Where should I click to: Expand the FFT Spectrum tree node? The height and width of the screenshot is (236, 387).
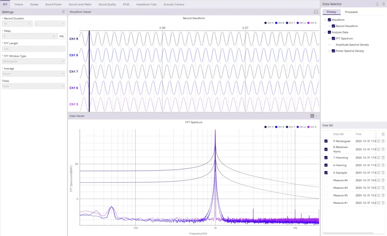tap(329, 39)
